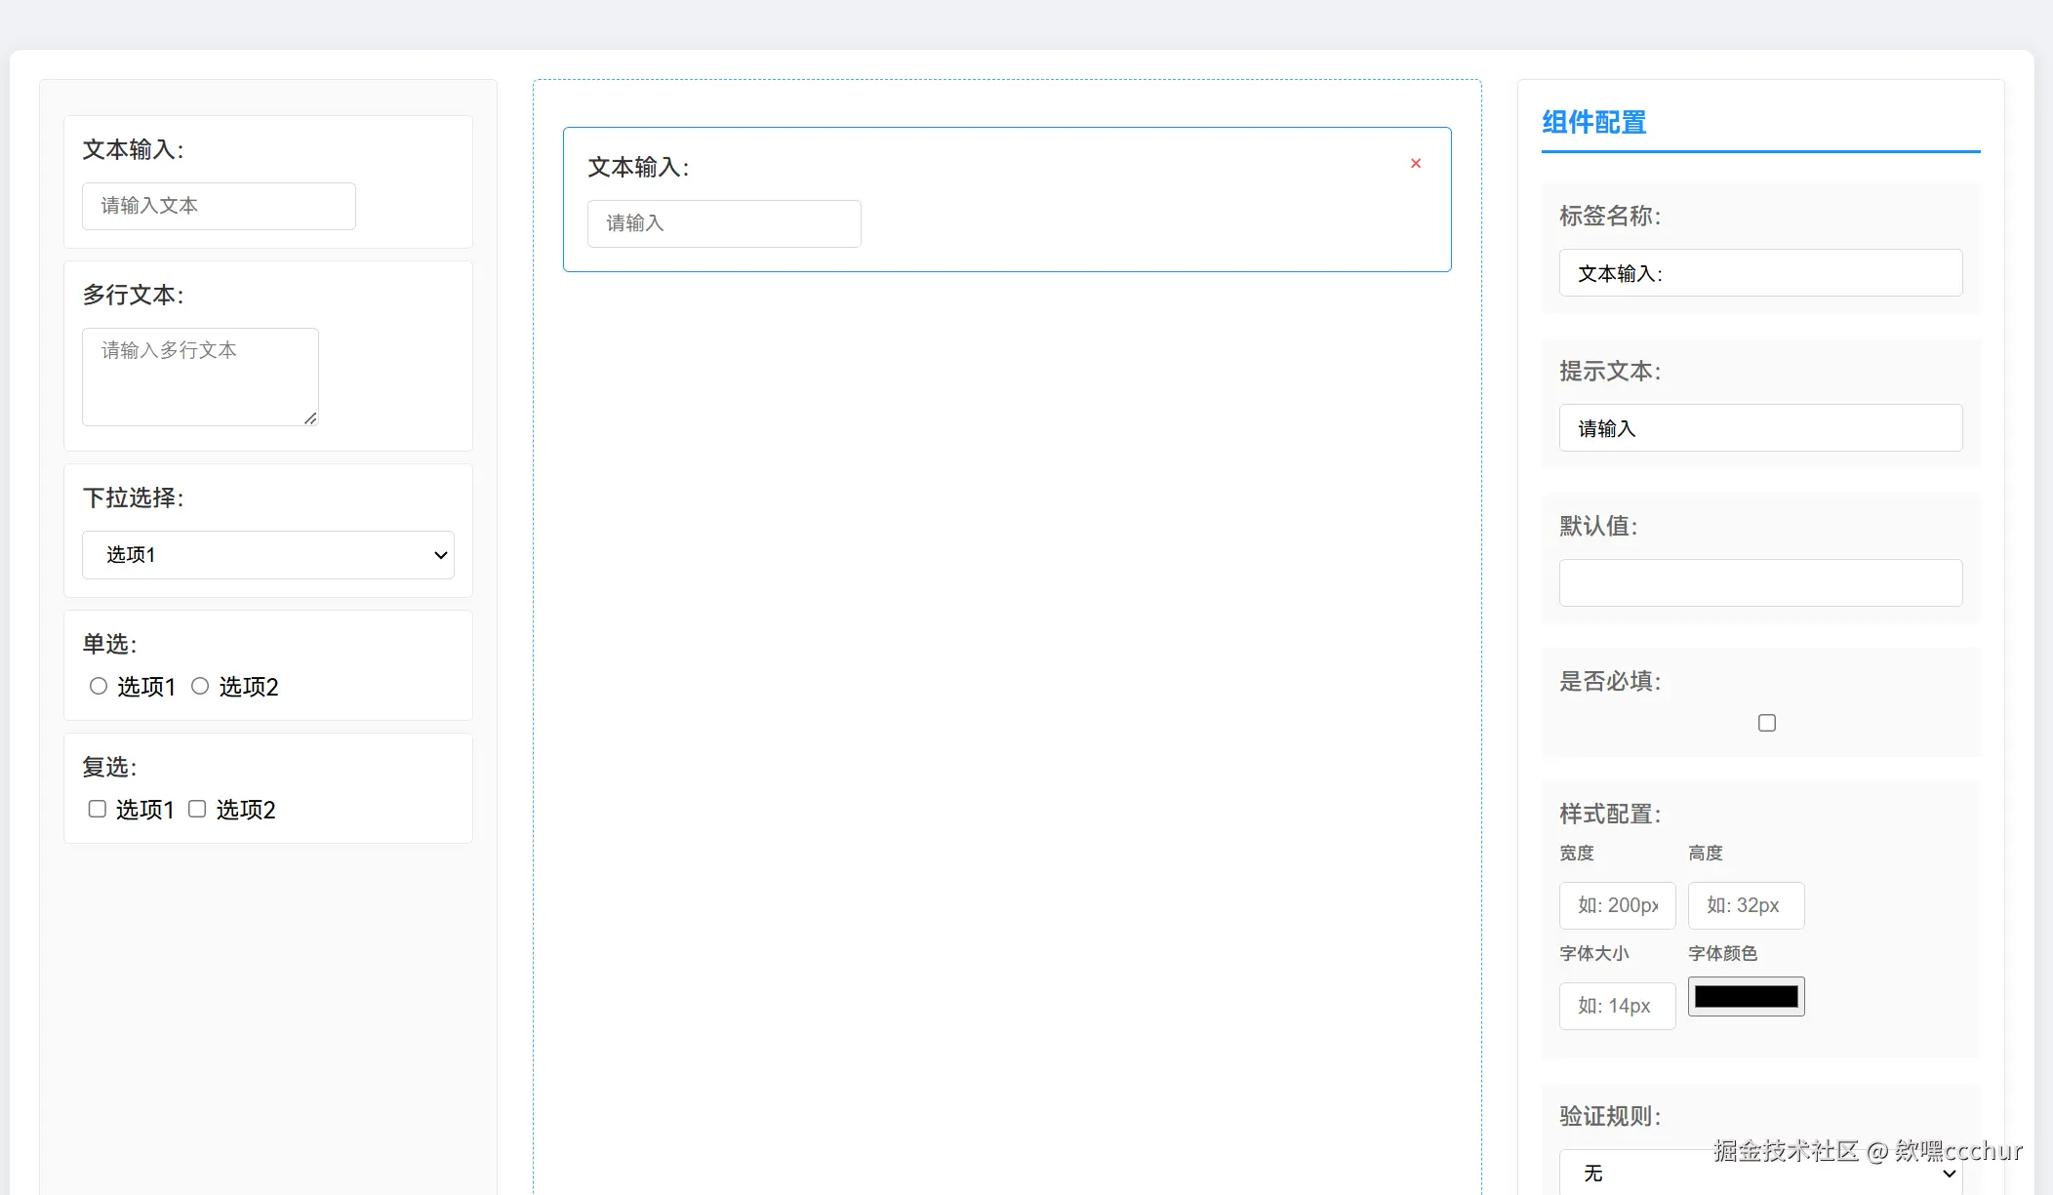Check 选项2 checkbox under 复选
2053x1195 pixels.
(197, 809)
